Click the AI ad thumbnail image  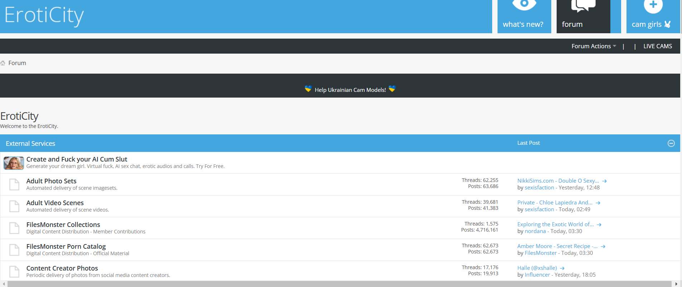point(14,163)
